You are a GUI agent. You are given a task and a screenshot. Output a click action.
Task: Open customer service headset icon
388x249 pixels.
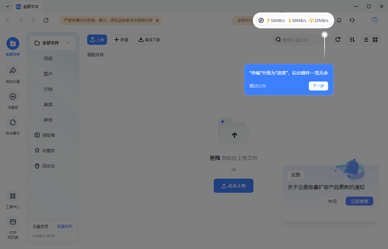pyautogui.click(x=352, y=20)
